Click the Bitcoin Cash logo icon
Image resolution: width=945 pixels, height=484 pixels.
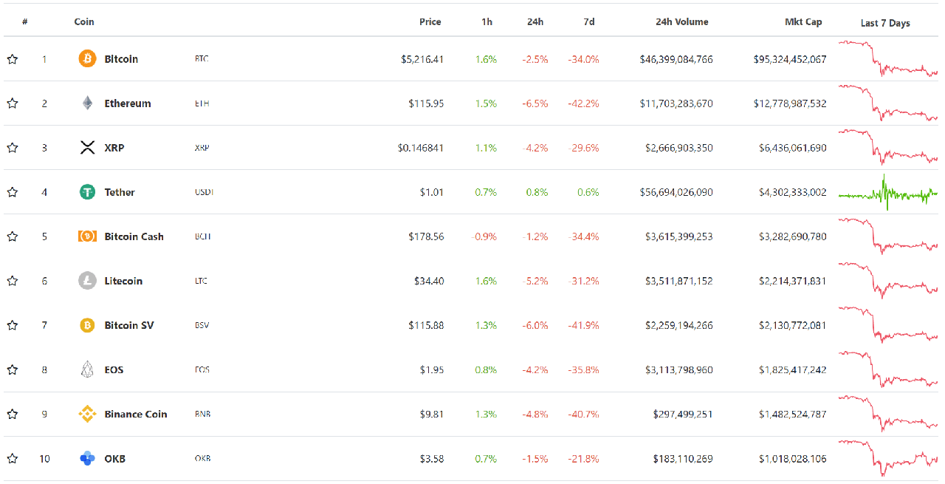coord(87,236)
